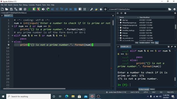Open Microsoft Edge from the taskbar

pyautogui.click(x=67, y=97)
